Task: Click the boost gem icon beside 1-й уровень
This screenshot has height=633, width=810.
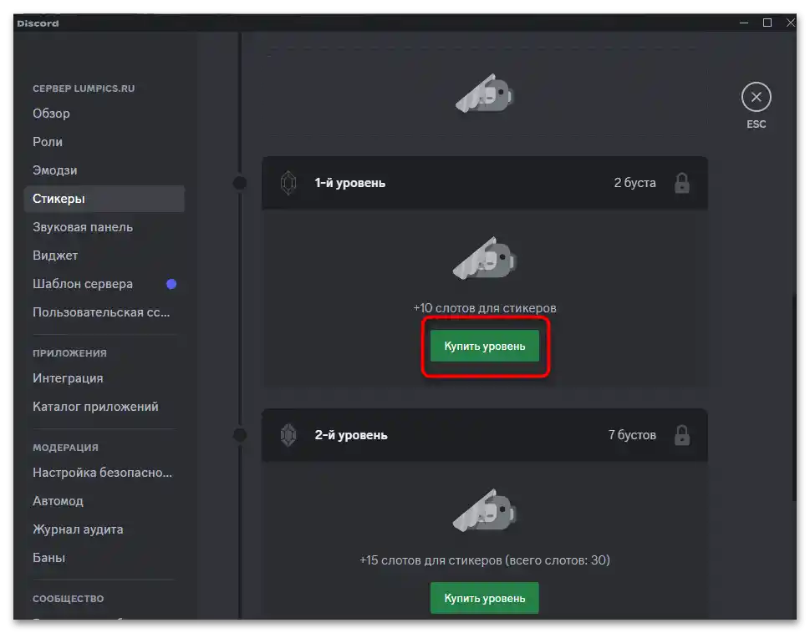Action: [x=288, y=183]
